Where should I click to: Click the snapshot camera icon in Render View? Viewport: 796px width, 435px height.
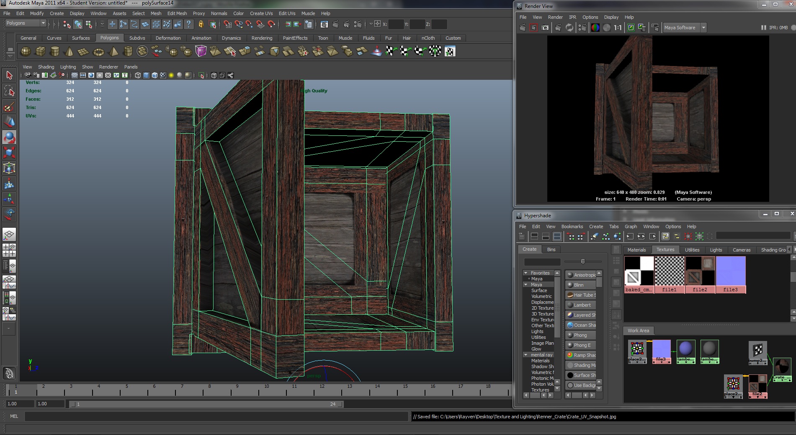[x=545, y=28]
